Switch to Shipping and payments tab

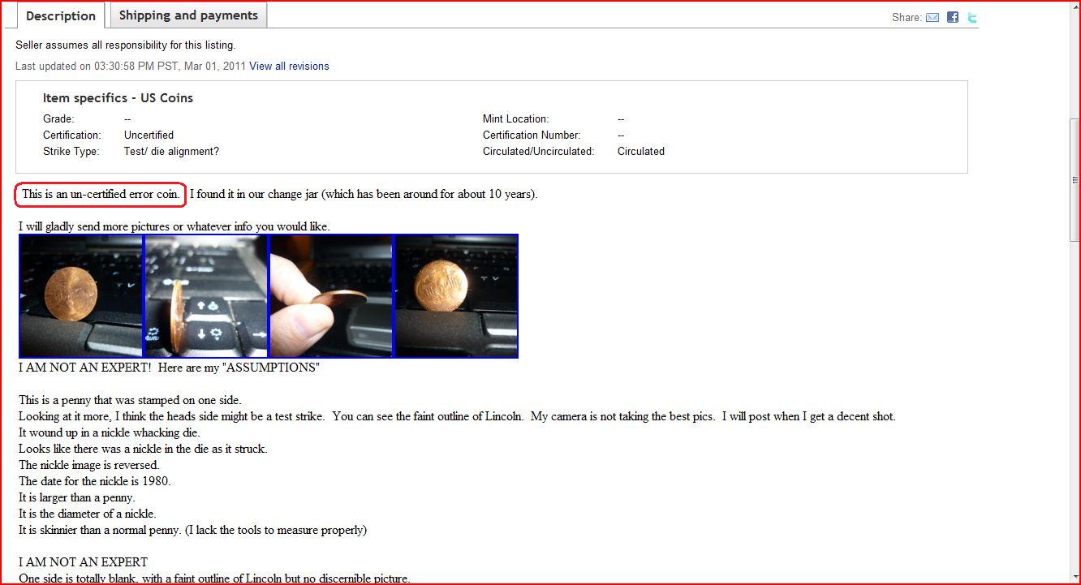188,15
